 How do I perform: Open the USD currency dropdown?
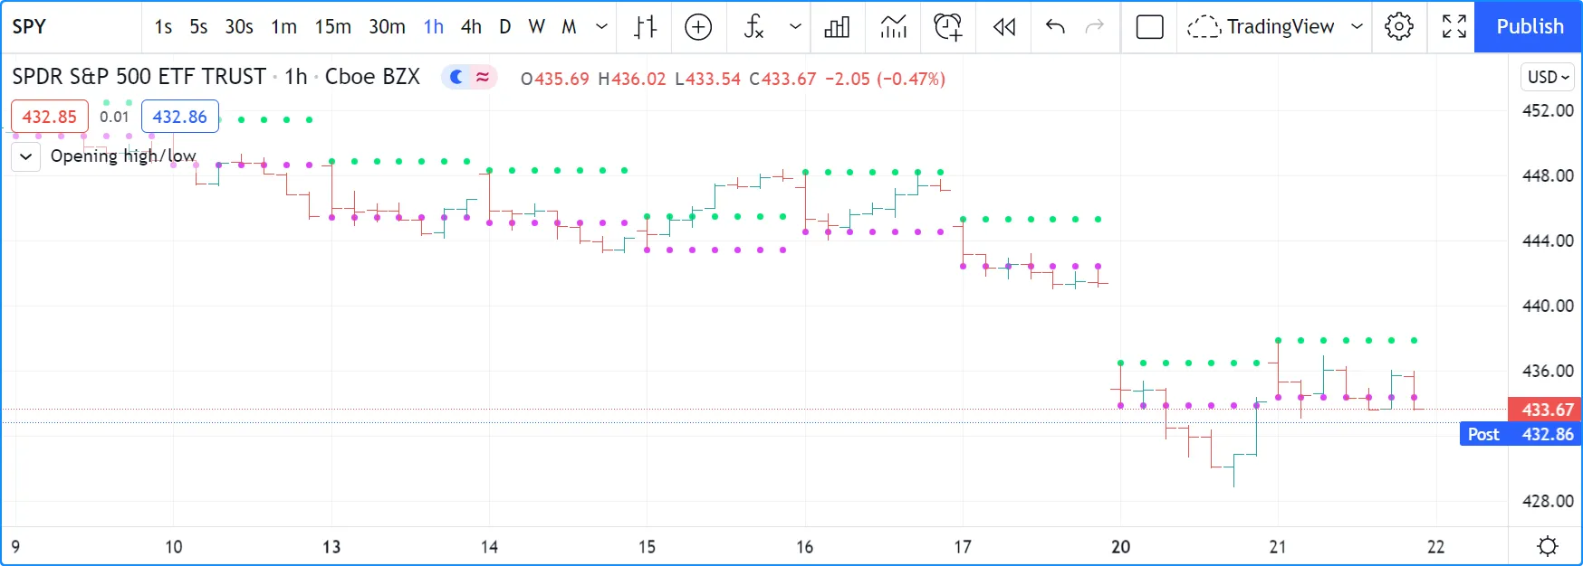pyautogui.click(x=1548, y=78)
